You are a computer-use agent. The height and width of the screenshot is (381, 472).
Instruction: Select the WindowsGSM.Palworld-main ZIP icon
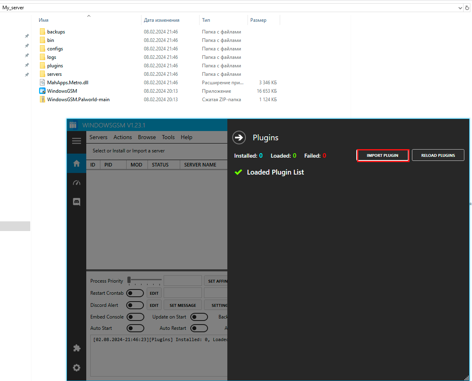point(42,99)
